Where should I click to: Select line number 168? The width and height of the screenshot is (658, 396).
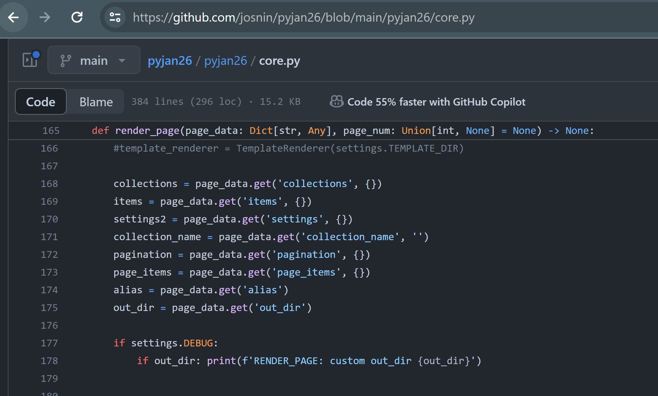(x=49, y=184)
